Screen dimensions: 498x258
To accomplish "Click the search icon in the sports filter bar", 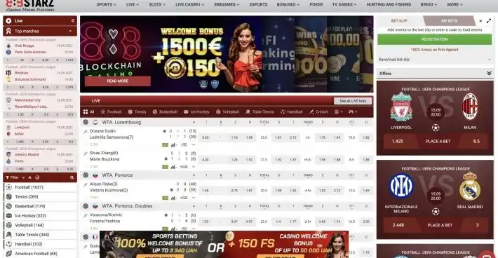I will pyautogui.click(x=72, y=177).
